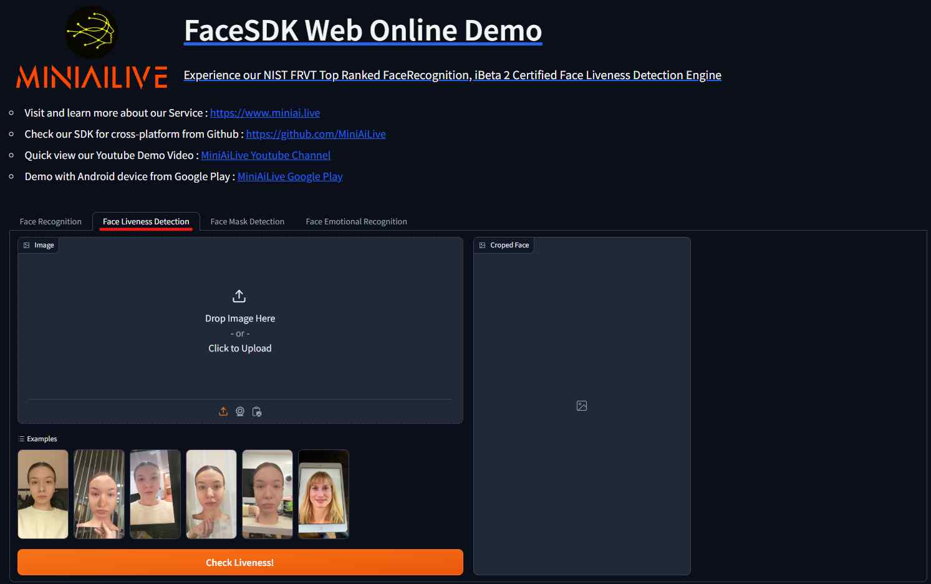Click the upload arrow icon above Drop Image Here
The height and width of the screenshot is (584, 931).
tap(239, 295)
